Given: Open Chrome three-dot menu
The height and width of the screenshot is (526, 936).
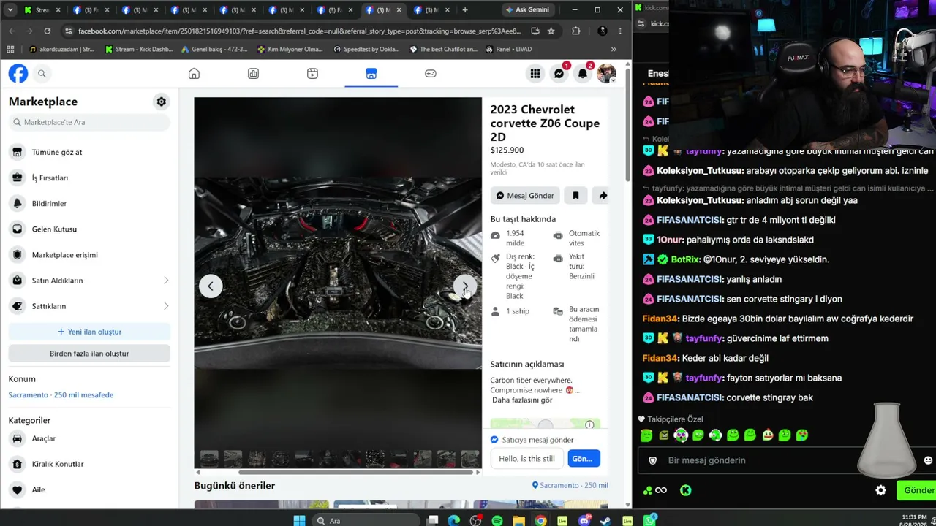Looking at the screenshot, I should coord(620,31).
